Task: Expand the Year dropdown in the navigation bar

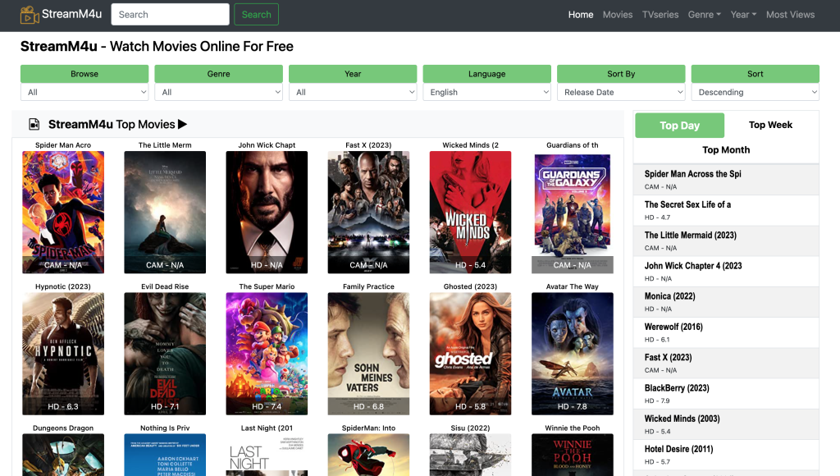Action: (x=742, y=14)
